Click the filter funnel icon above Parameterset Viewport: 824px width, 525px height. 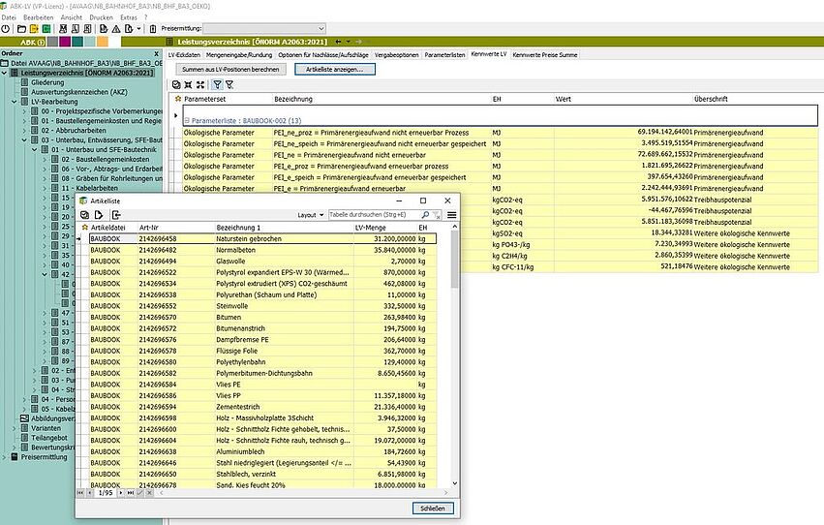(217, 85)
